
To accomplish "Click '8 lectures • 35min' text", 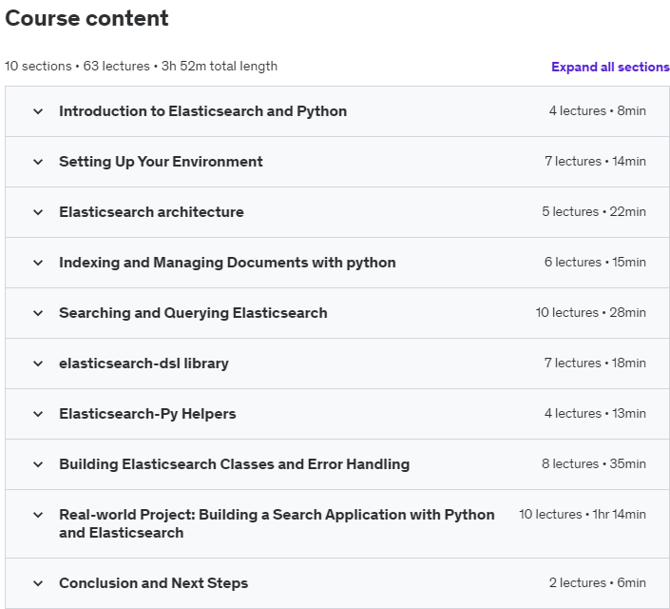I will [x=594, y=464].
